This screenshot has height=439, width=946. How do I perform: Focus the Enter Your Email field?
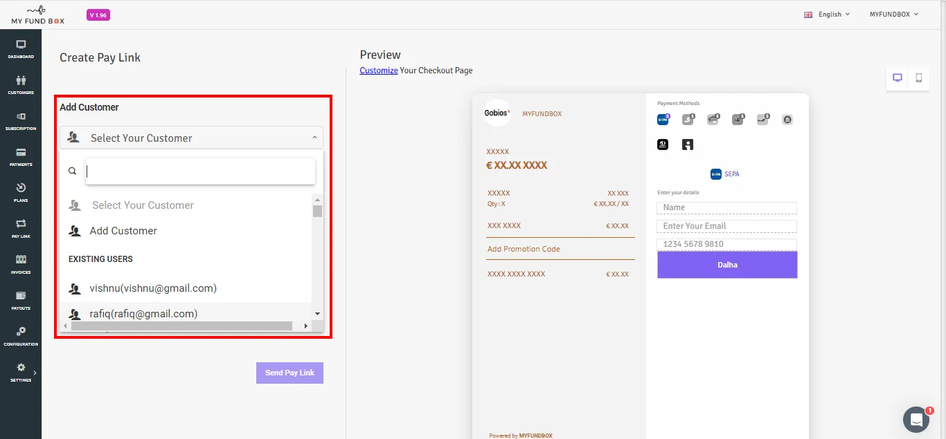(726, 226)
